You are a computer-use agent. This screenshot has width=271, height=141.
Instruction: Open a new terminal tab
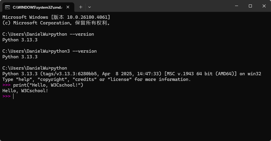click(81, 7)
